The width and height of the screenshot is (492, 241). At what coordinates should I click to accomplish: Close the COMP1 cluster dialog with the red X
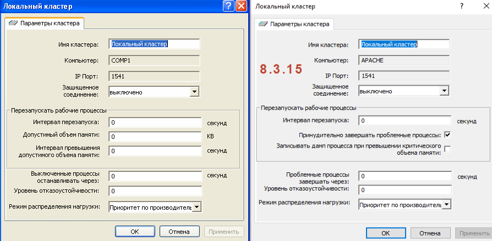pyautogui.click(x=240, y=7)
